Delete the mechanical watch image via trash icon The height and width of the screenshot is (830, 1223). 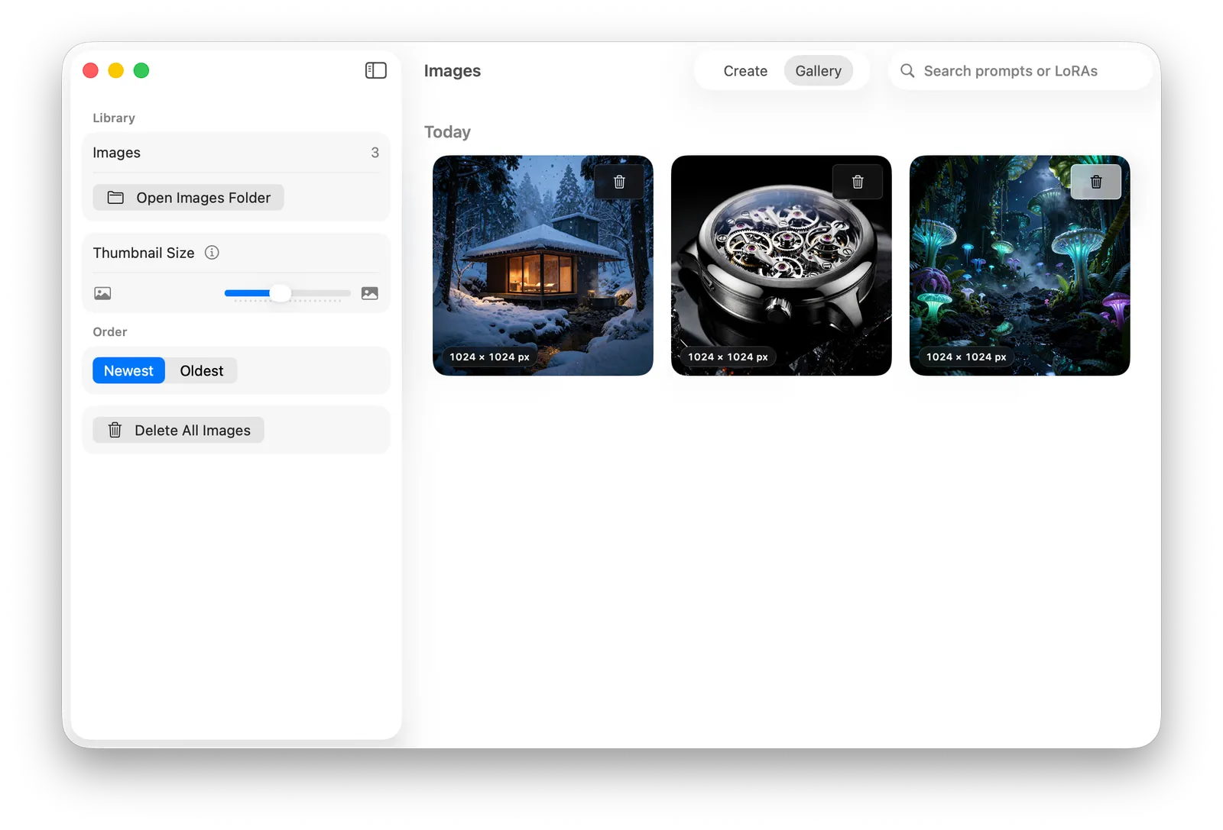pos(858,182)
